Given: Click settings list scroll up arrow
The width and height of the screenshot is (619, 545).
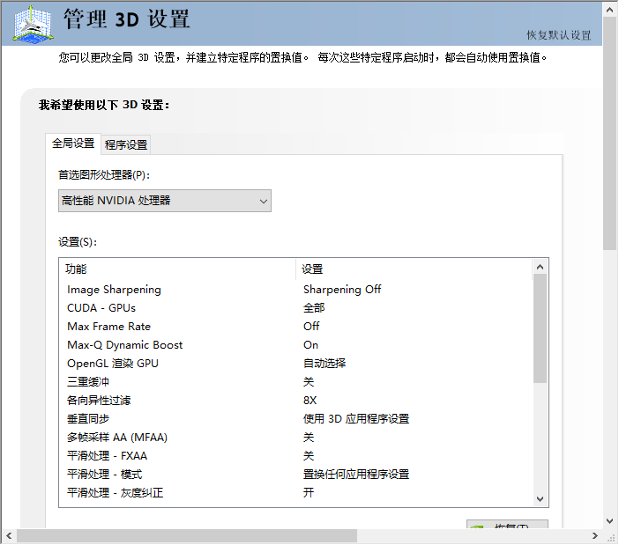Looking at the screenshot, I should (x=540, y=267).
